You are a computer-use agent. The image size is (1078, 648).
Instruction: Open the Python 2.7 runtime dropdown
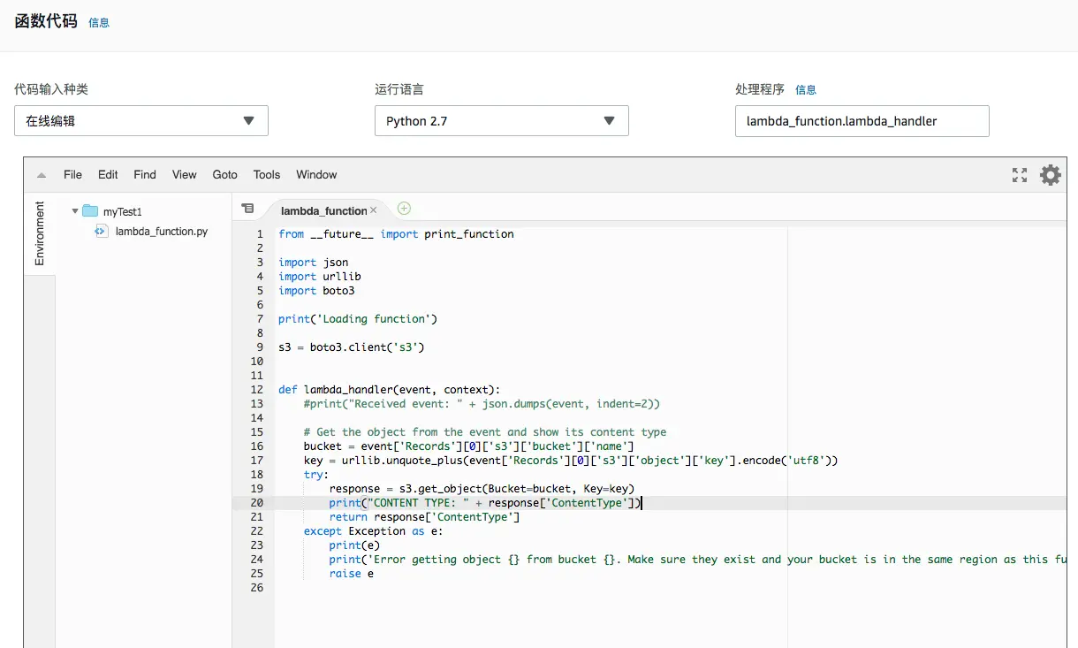tap(501, 121)
